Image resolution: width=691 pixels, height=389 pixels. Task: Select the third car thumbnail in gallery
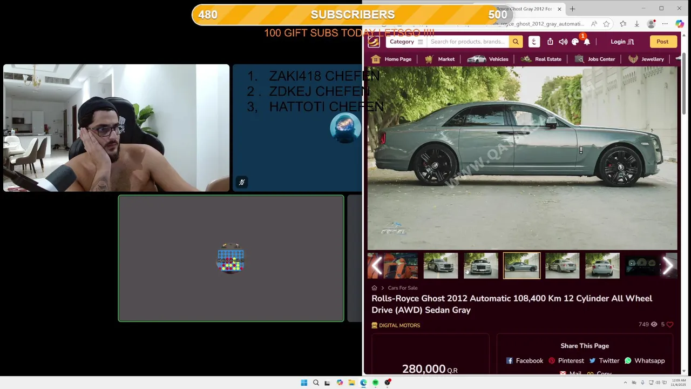(481, 265)
